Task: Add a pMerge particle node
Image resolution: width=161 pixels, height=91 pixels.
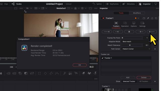Action: click(x=70, y=73)
